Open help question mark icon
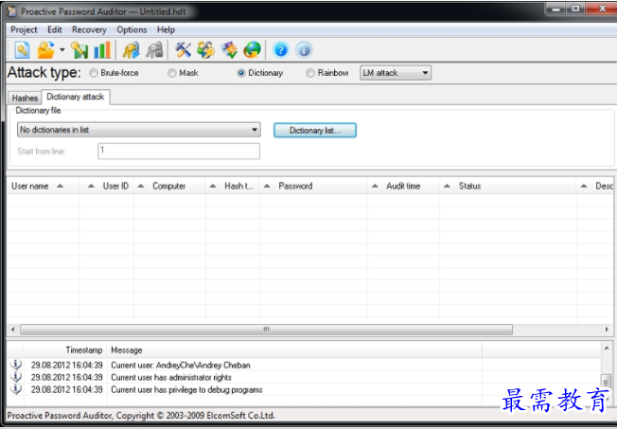Screen dimensions: 617x430 coord(281,50)
